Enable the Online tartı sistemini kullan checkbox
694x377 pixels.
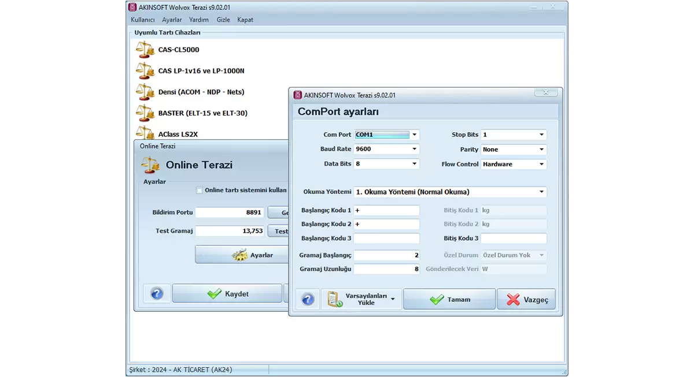200,191
